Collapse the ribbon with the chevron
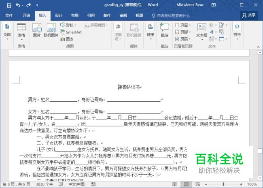 (x=258, y=47)
